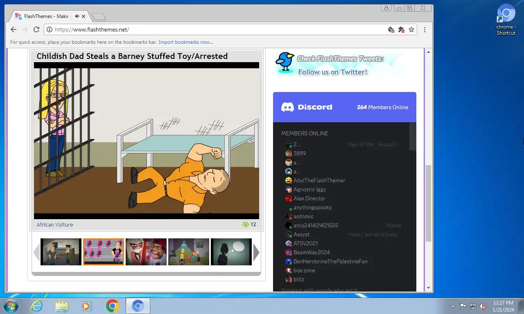Click the Discord member list scrollbar
This screenshot has width=524, height=314.
(x=413, y=137)
